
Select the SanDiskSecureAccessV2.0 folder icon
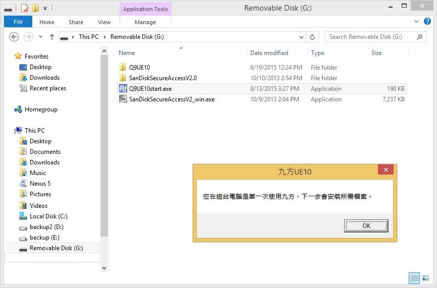tap(123, 78)
